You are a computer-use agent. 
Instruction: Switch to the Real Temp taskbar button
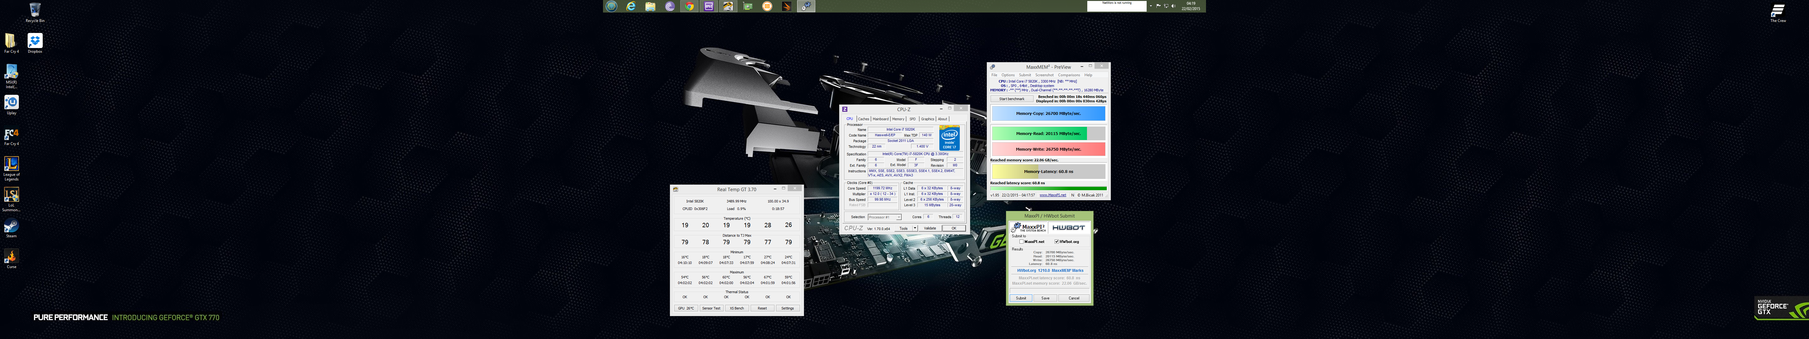(728, 6)
